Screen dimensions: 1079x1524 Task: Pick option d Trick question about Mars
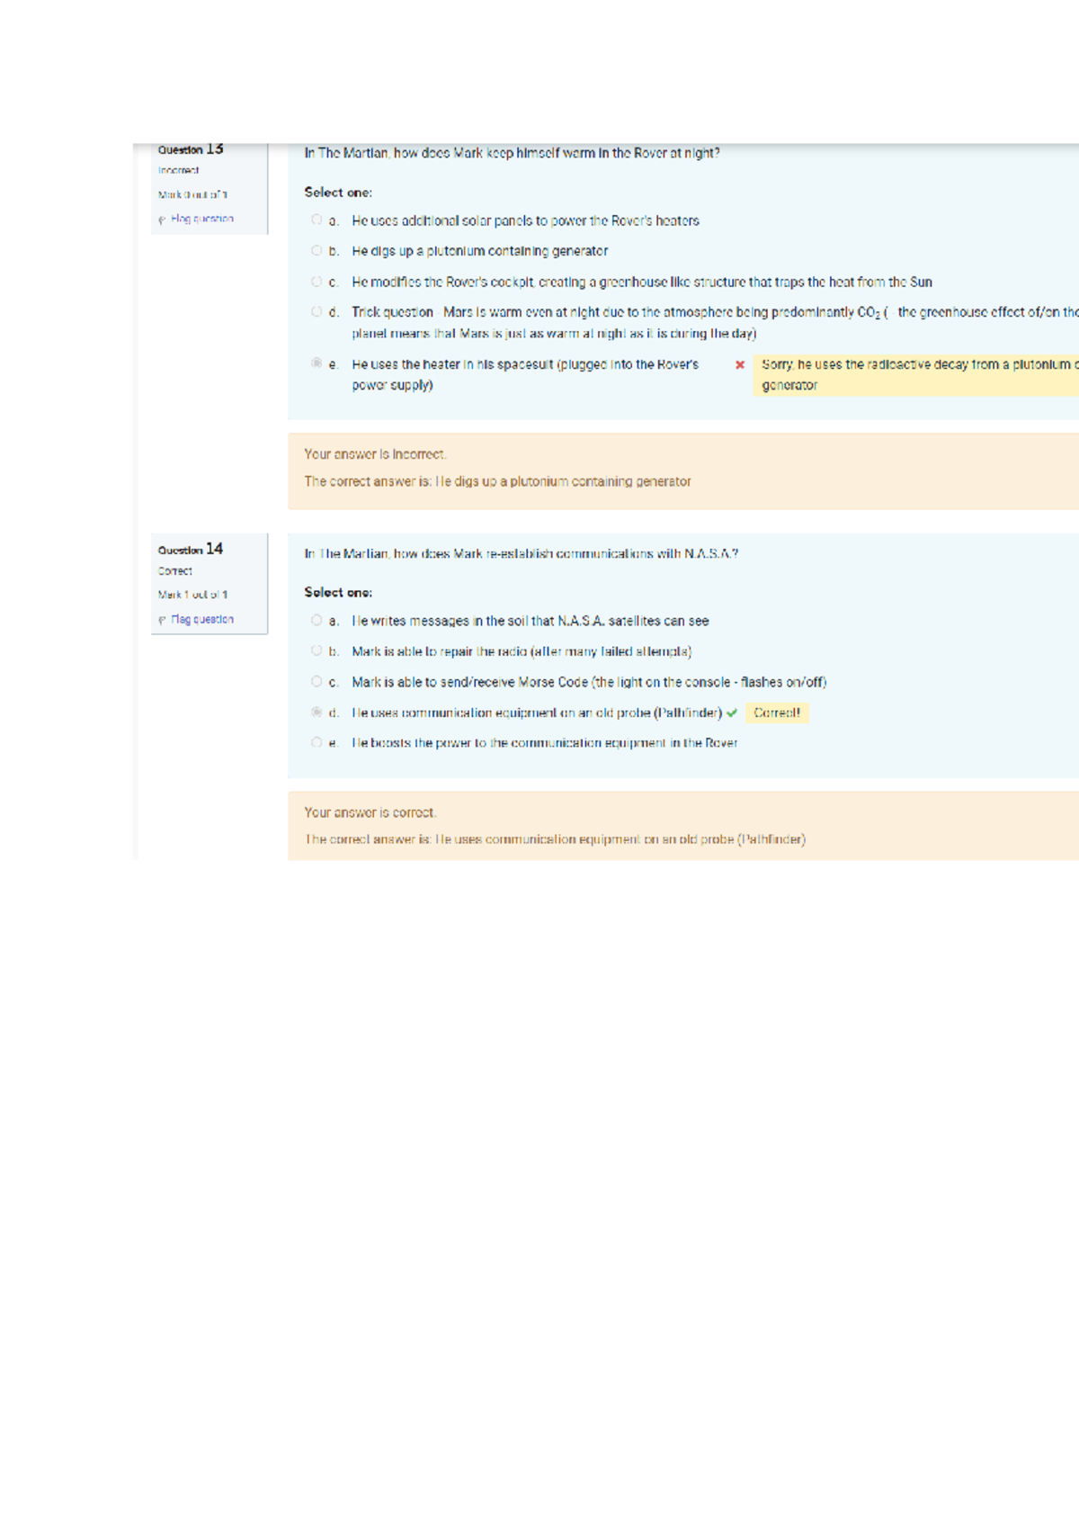317,312
